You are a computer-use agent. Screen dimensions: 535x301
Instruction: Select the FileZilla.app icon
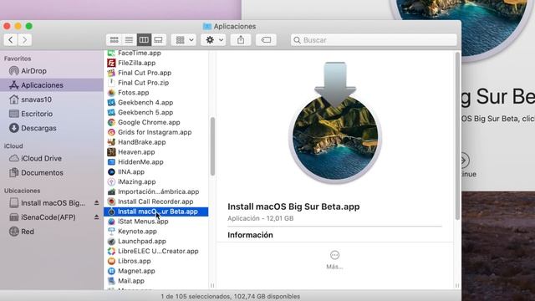point(111,63)
